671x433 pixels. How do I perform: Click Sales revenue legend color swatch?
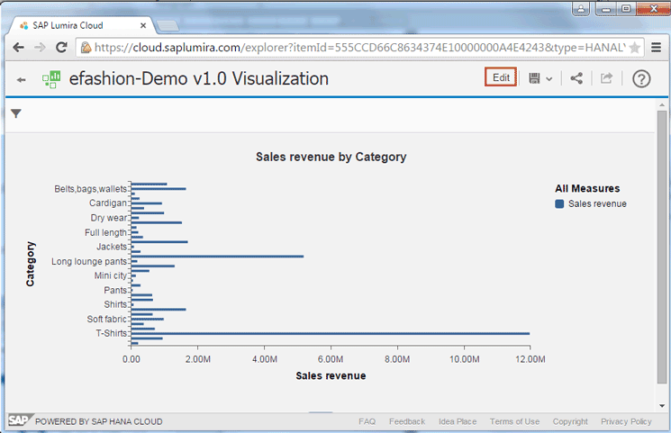pos(559,204)
